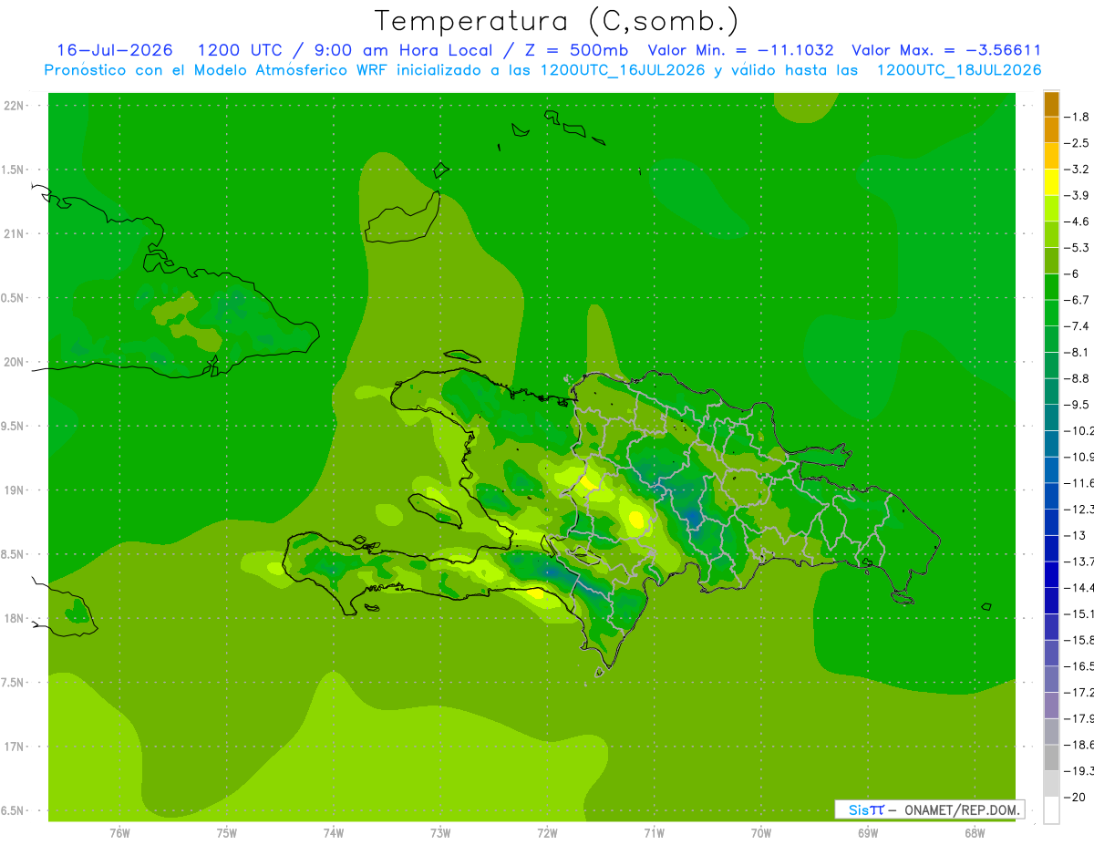
Task: Click the "-4.6" legend value
Action: pyautogui.click(x=1077, y=222)
